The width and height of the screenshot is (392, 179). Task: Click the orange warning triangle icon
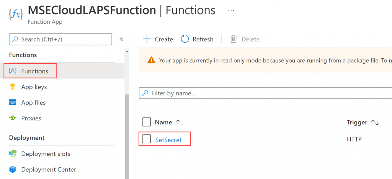click(151, 60)
